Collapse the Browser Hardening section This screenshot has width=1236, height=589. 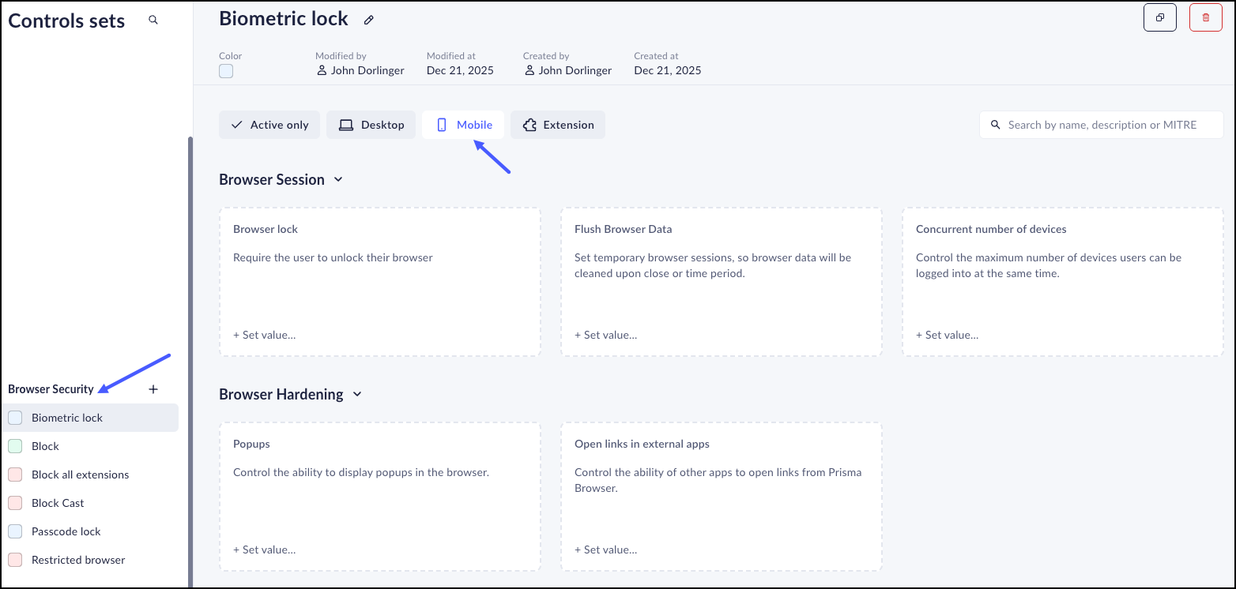point(357,395)
